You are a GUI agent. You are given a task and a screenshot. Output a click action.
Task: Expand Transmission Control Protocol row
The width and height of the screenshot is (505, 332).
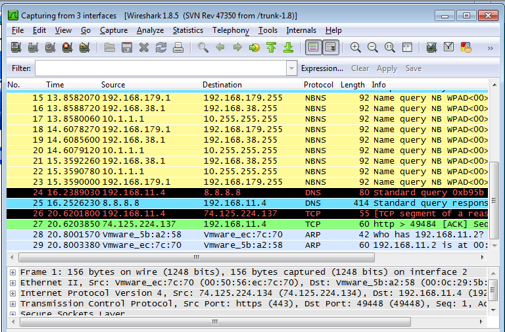pos(12,304)
